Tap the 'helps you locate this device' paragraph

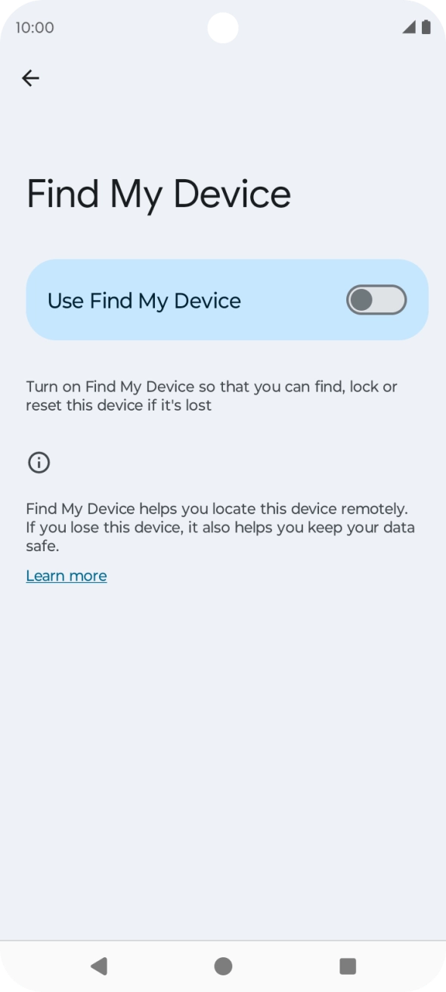point(221,527)
